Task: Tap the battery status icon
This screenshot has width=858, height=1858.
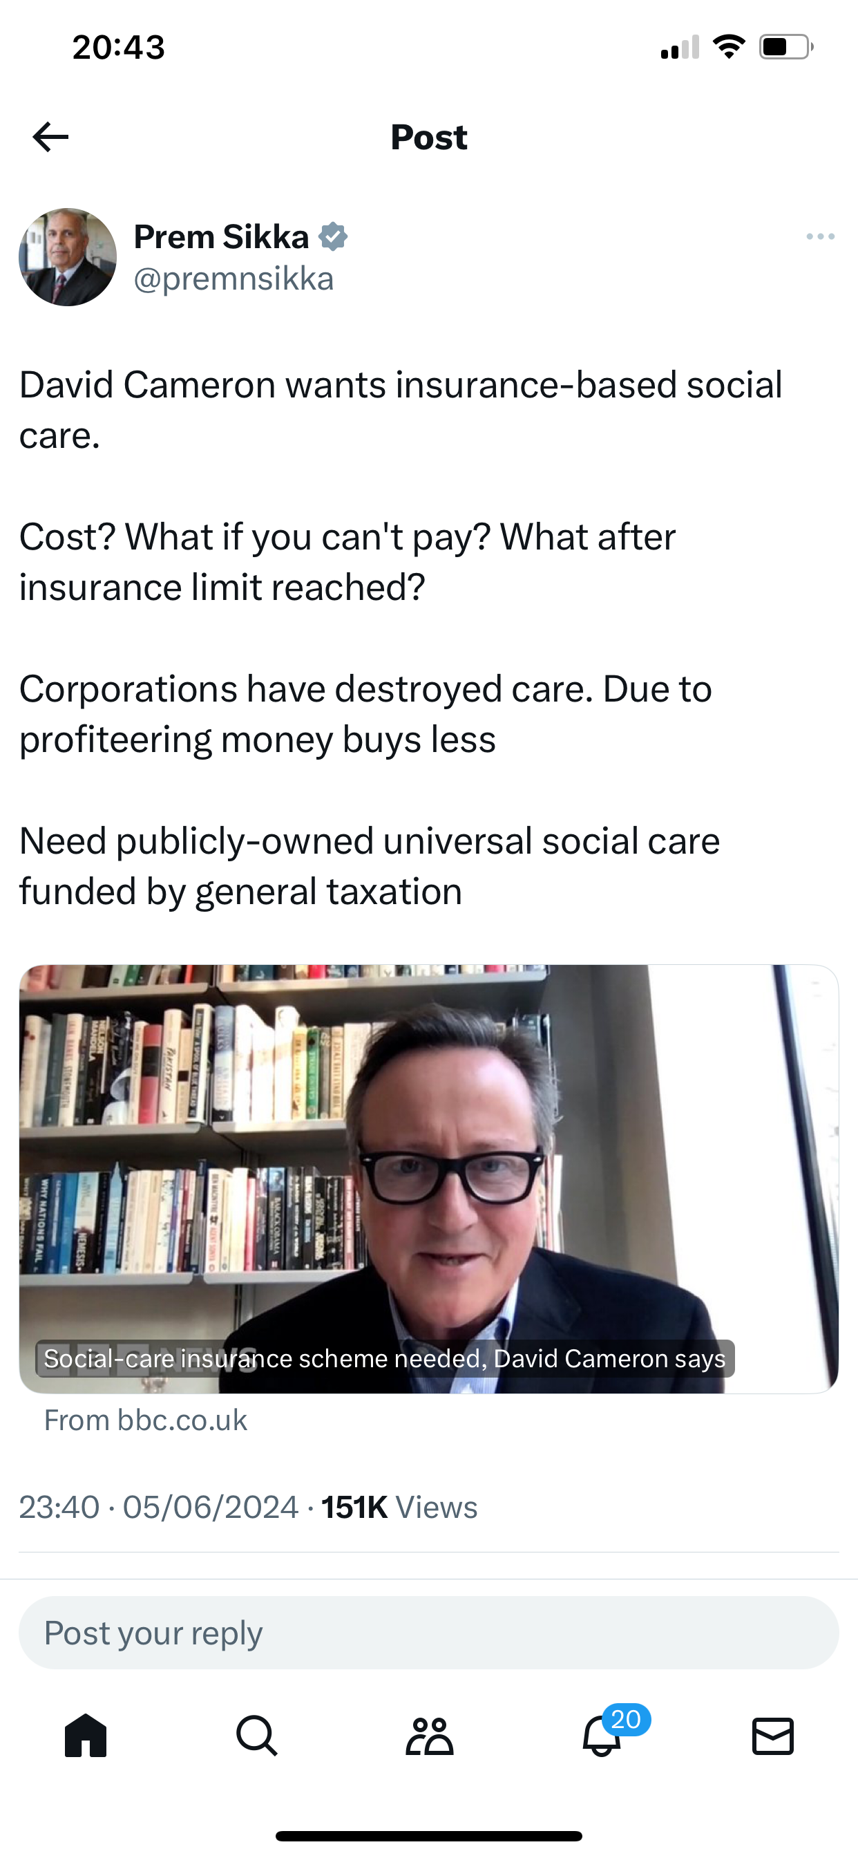Action: [787, 48]
